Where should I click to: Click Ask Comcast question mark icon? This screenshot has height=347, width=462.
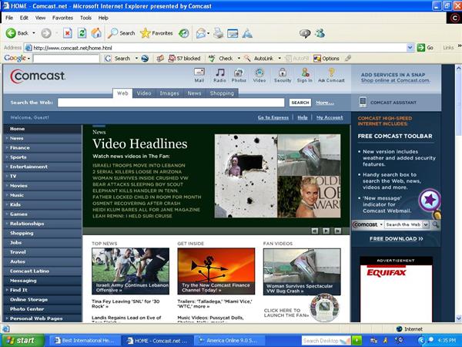(x=331, y=75)
